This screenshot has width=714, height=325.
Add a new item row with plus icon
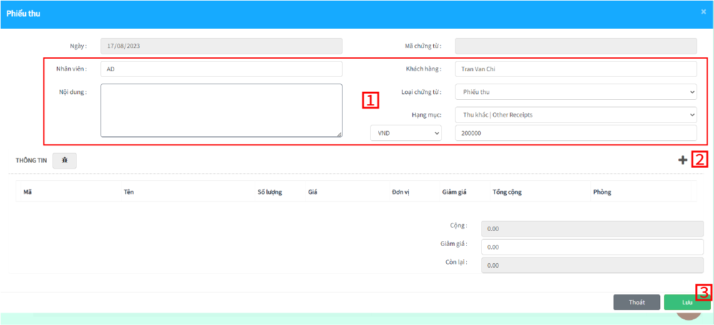pos(682,160)
